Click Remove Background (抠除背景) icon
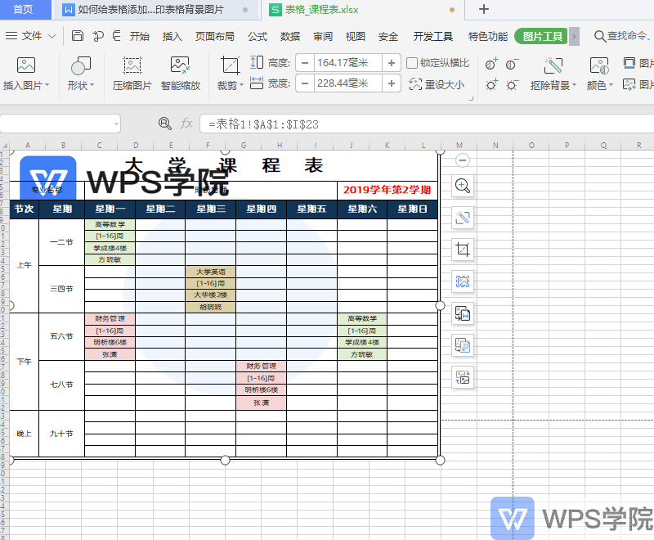Image resolution: width=654 pixels, height=540 pixels. (x=553, y=65)
